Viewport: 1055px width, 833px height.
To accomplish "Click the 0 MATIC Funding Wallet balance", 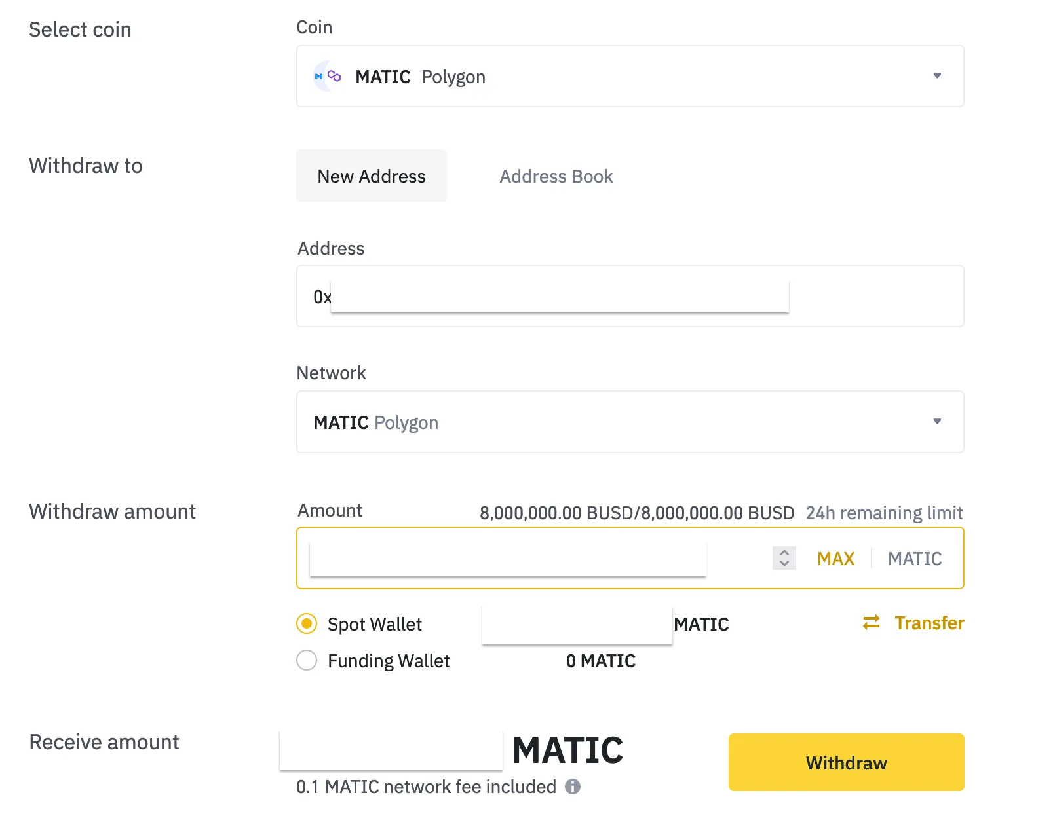I will tap(601, 661).
